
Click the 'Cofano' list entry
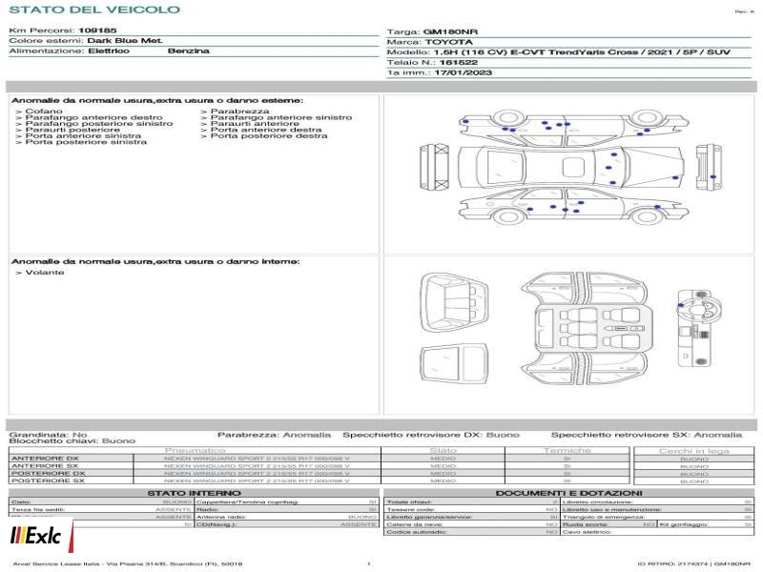(x=44, y=112)
